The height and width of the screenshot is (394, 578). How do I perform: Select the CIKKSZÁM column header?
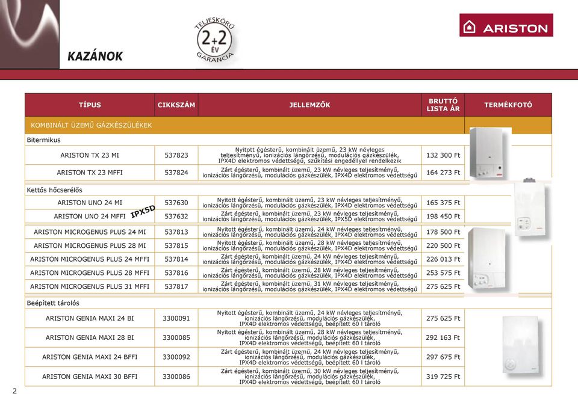[176, 105]
